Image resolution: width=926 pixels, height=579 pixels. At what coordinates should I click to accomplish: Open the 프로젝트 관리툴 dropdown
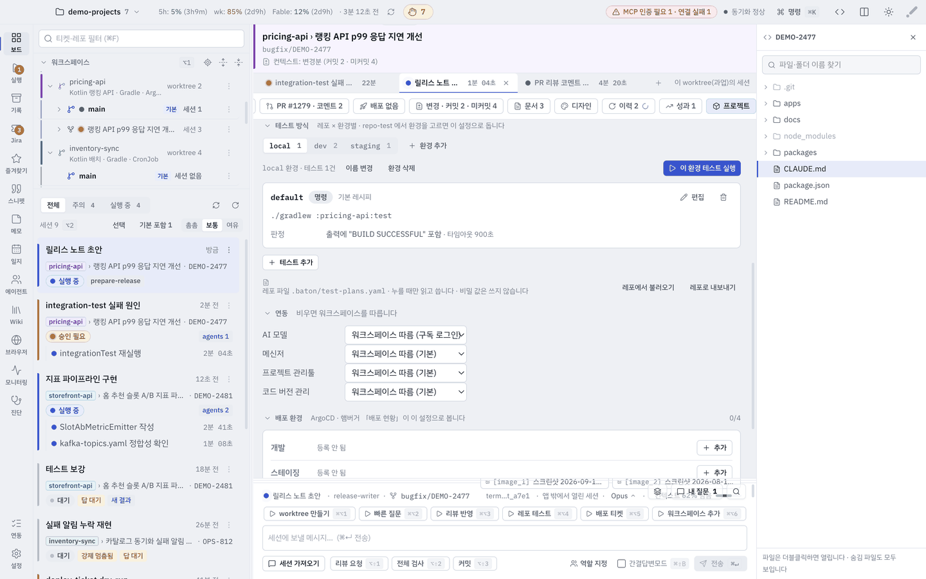pyautogui.click(x=406, y=372)
